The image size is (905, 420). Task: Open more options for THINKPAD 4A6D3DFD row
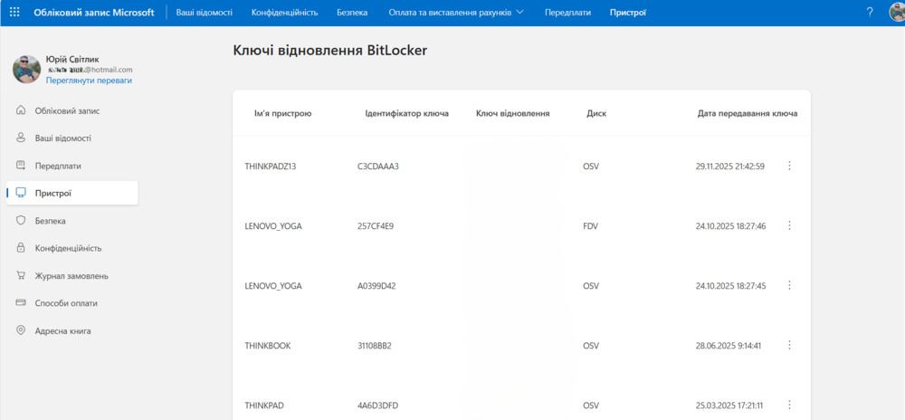(x=789, y=405)
